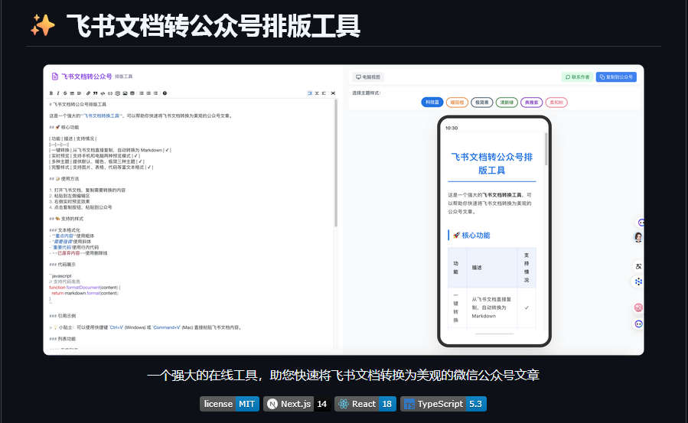This screenshot has width=688, height=423.
Task: Select the 柔和粉 theme pill
Action: (556, 102)
